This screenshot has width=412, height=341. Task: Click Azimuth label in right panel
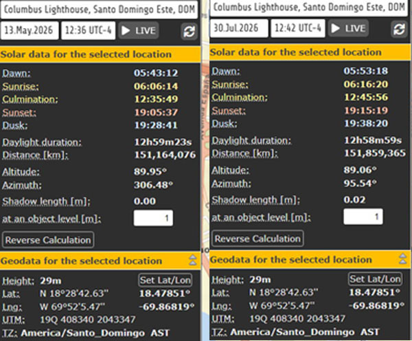(x=231, y=184)
